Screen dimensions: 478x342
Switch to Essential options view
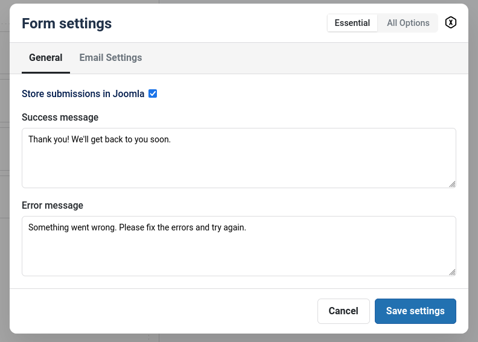click(352, 23)
